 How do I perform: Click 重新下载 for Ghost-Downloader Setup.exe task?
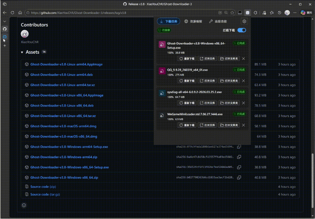187,59
